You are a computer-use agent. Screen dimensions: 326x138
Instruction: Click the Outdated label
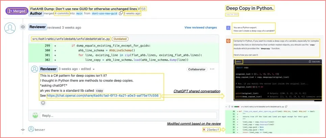pyautogui.click(x=120, y=39)
